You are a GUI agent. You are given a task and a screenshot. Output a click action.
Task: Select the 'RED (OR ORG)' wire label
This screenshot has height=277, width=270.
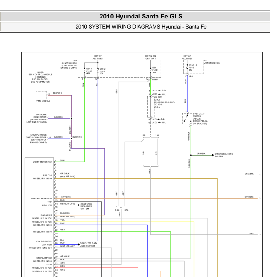coord(68,204)
